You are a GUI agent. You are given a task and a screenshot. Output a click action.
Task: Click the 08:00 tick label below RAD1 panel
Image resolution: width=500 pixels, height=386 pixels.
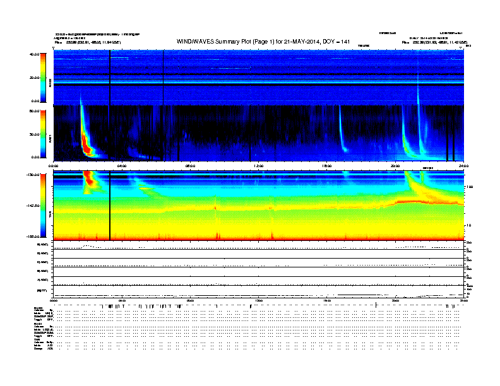coord(190,166)
